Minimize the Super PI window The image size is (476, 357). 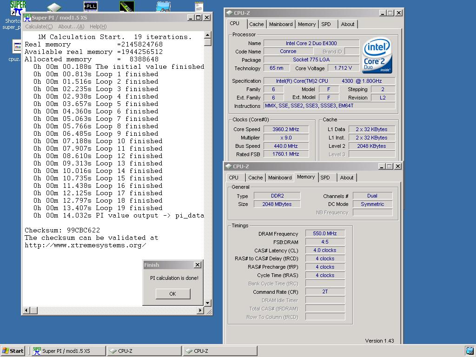(x=190, y=18)
